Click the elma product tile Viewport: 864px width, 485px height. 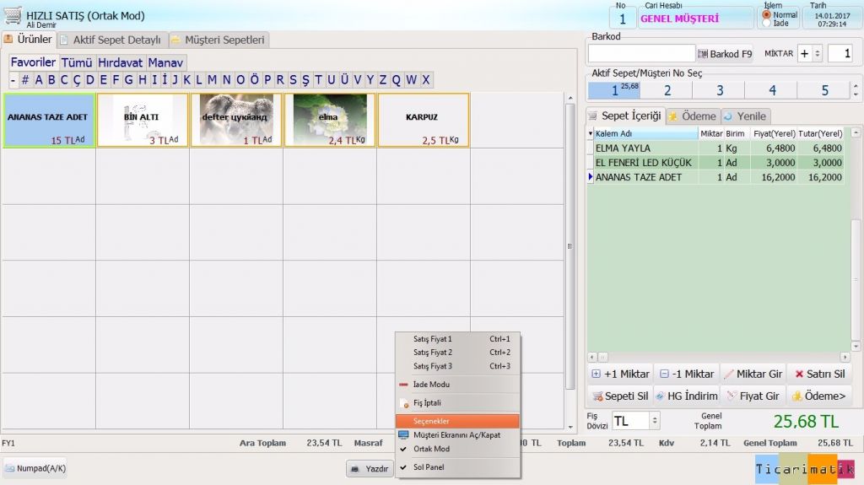[x=330, y=120]
